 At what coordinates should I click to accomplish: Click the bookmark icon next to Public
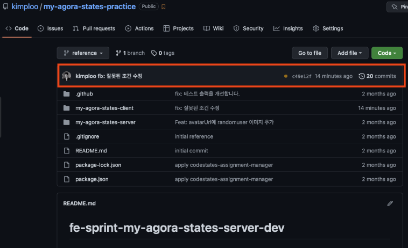pos(164,7)
